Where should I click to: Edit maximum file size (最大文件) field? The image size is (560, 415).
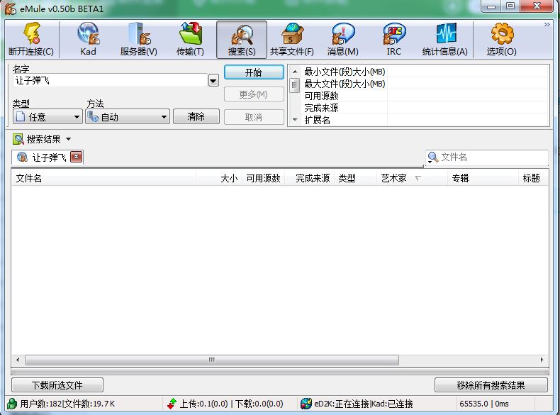tap(468, 84)
